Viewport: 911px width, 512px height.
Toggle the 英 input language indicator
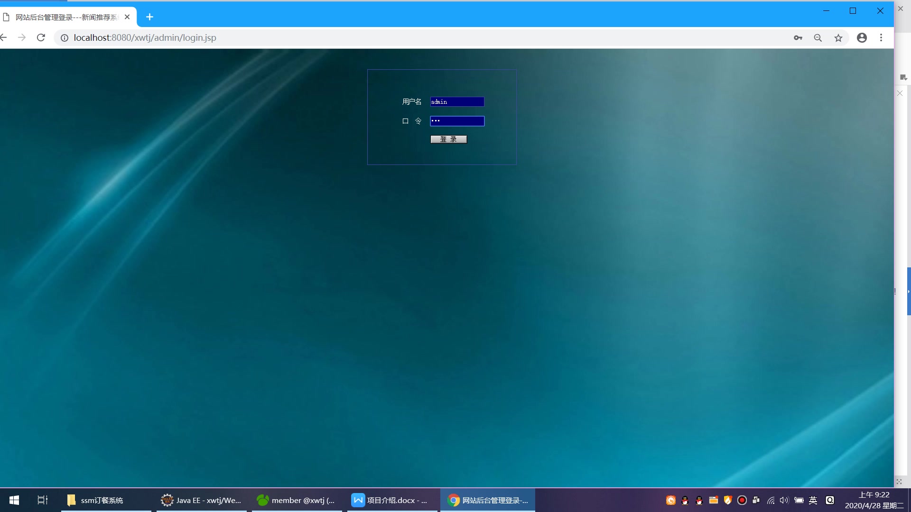tap(813, 500)
